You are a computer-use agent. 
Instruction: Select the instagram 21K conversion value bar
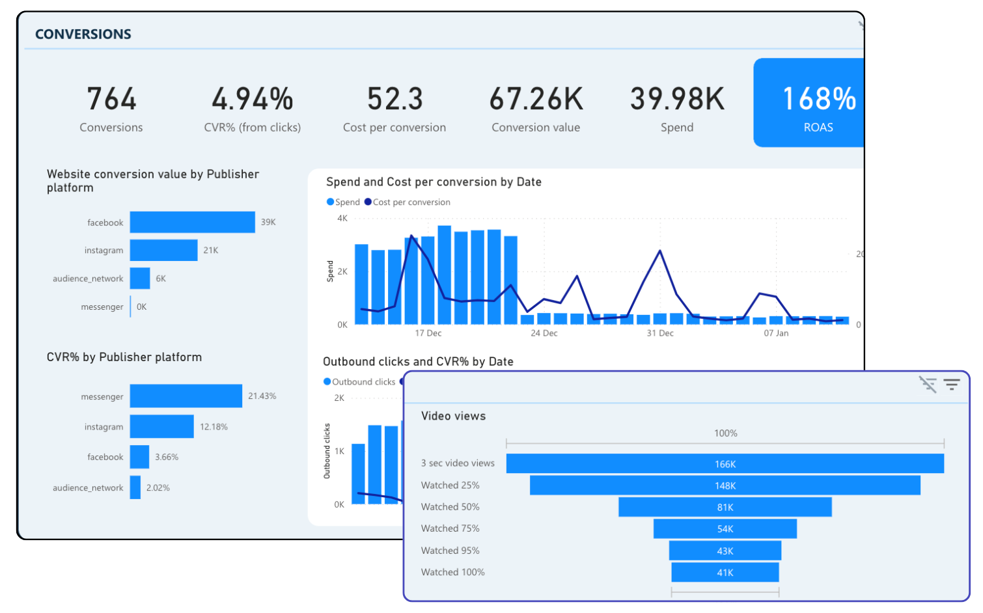coord(163,250)
